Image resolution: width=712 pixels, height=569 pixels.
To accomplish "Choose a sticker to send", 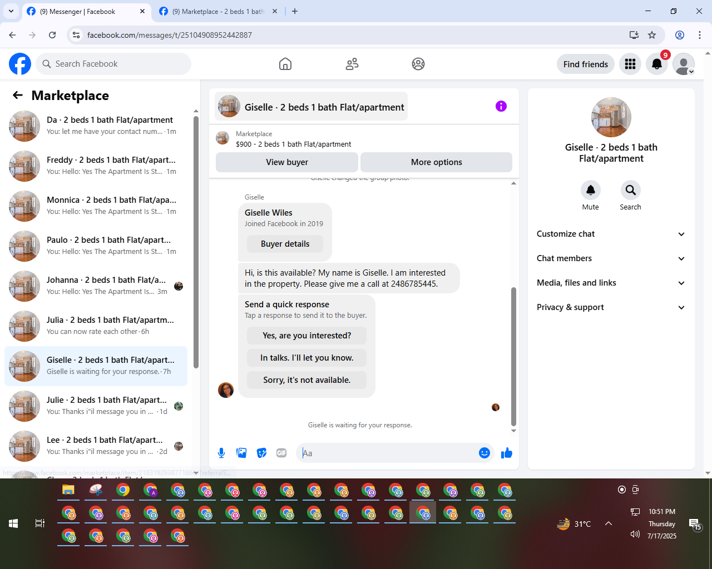I will (x=261, y=453).
